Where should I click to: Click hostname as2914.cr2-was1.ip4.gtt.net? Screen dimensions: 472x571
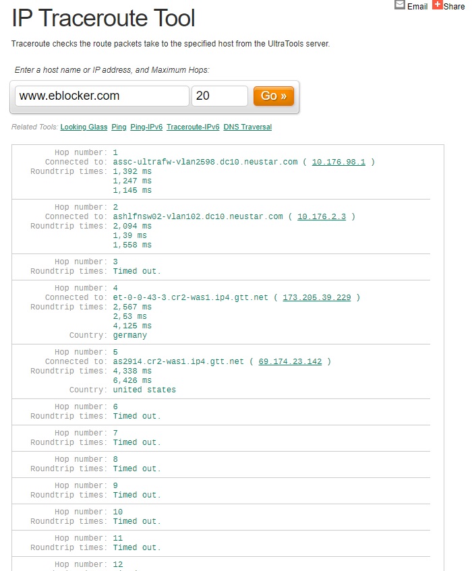pos(179,361)
